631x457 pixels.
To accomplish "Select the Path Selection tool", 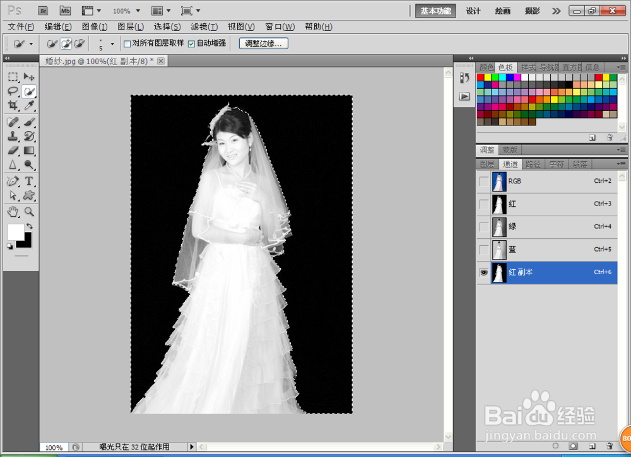I will point(13,196).
